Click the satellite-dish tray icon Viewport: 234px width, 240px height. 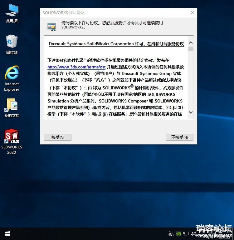point(171,234)
